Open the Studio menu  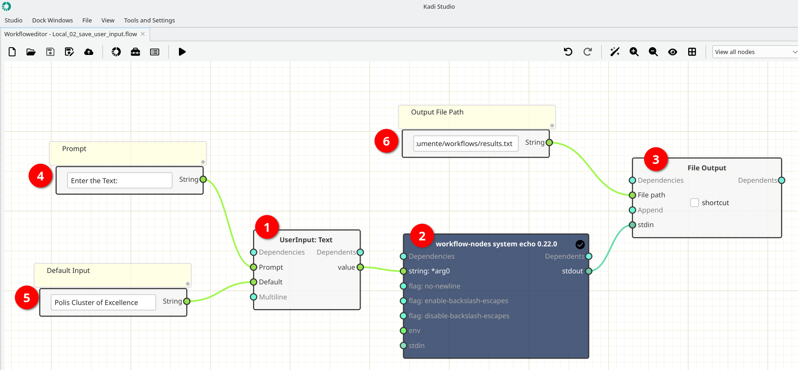[14, 20]
